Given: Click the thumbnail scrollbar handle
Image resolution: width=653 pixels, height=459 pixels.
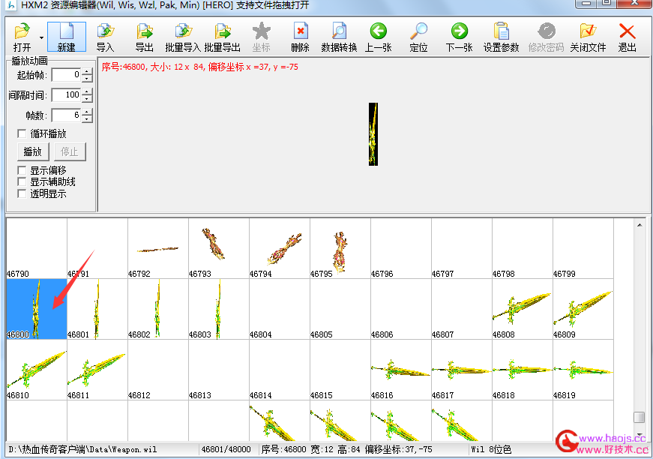Looking at the screenshot, I should pyautogui.click(x=639, y=417).
